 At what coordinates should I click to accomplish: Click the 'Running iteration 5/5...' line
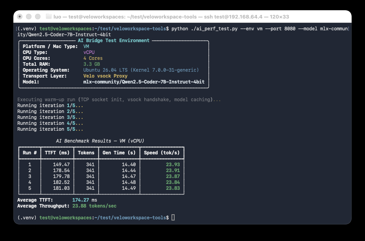[x=50, y=129]
